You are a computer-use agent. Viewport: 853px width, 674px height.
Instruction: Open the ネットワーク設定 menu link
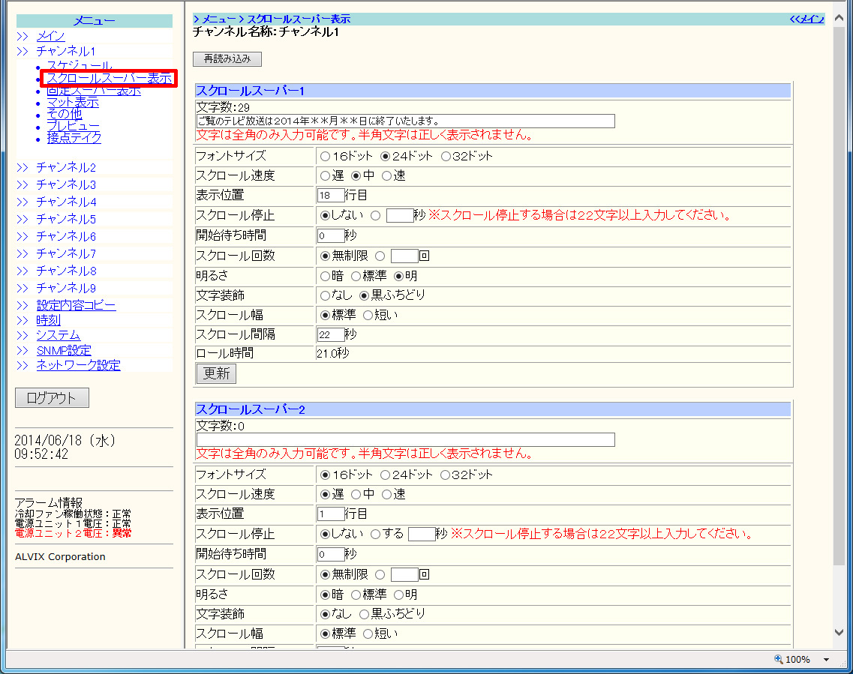78,365
